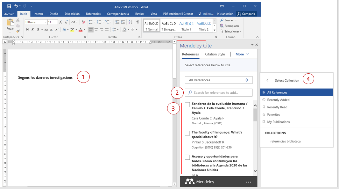Image resolution: width=339 pixels, height=189 pixels.
Task: Open the UIBsans font name dropdown
Action: 46,22
